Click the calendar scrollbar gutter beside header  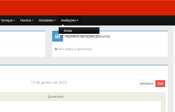coord(163,97)
